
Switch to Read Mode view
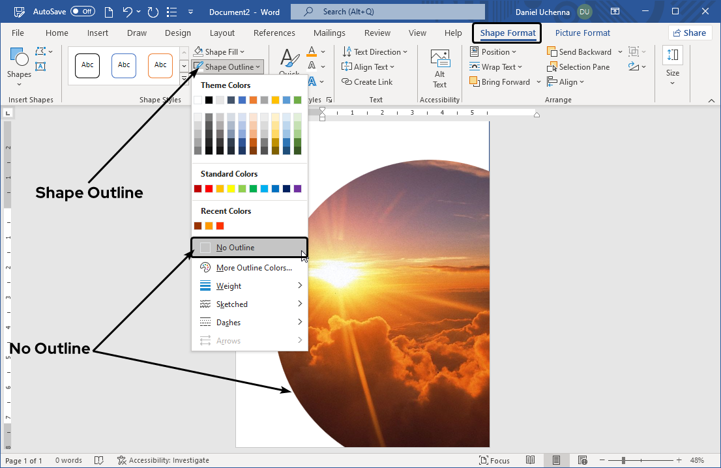(x=531, y=460)
